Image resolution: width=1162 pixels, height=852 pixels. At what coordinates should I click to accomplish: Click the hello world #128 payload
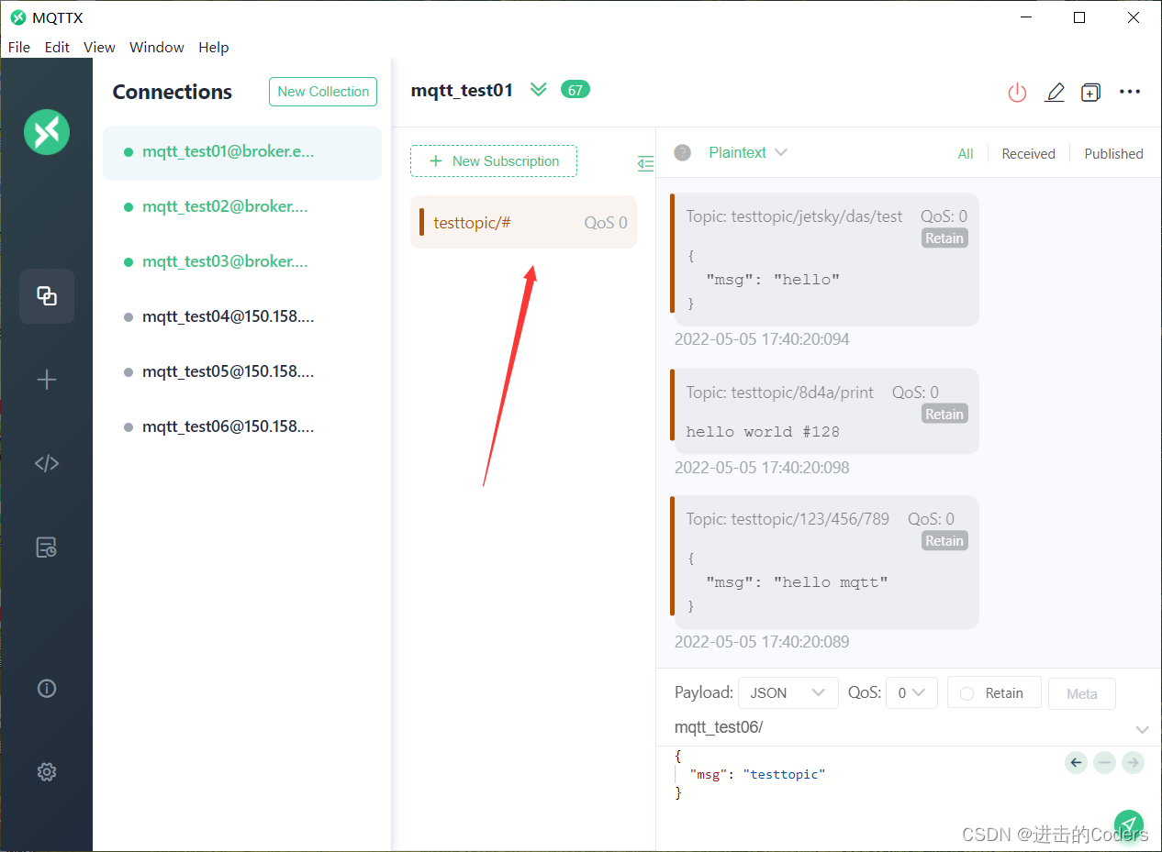763,432
